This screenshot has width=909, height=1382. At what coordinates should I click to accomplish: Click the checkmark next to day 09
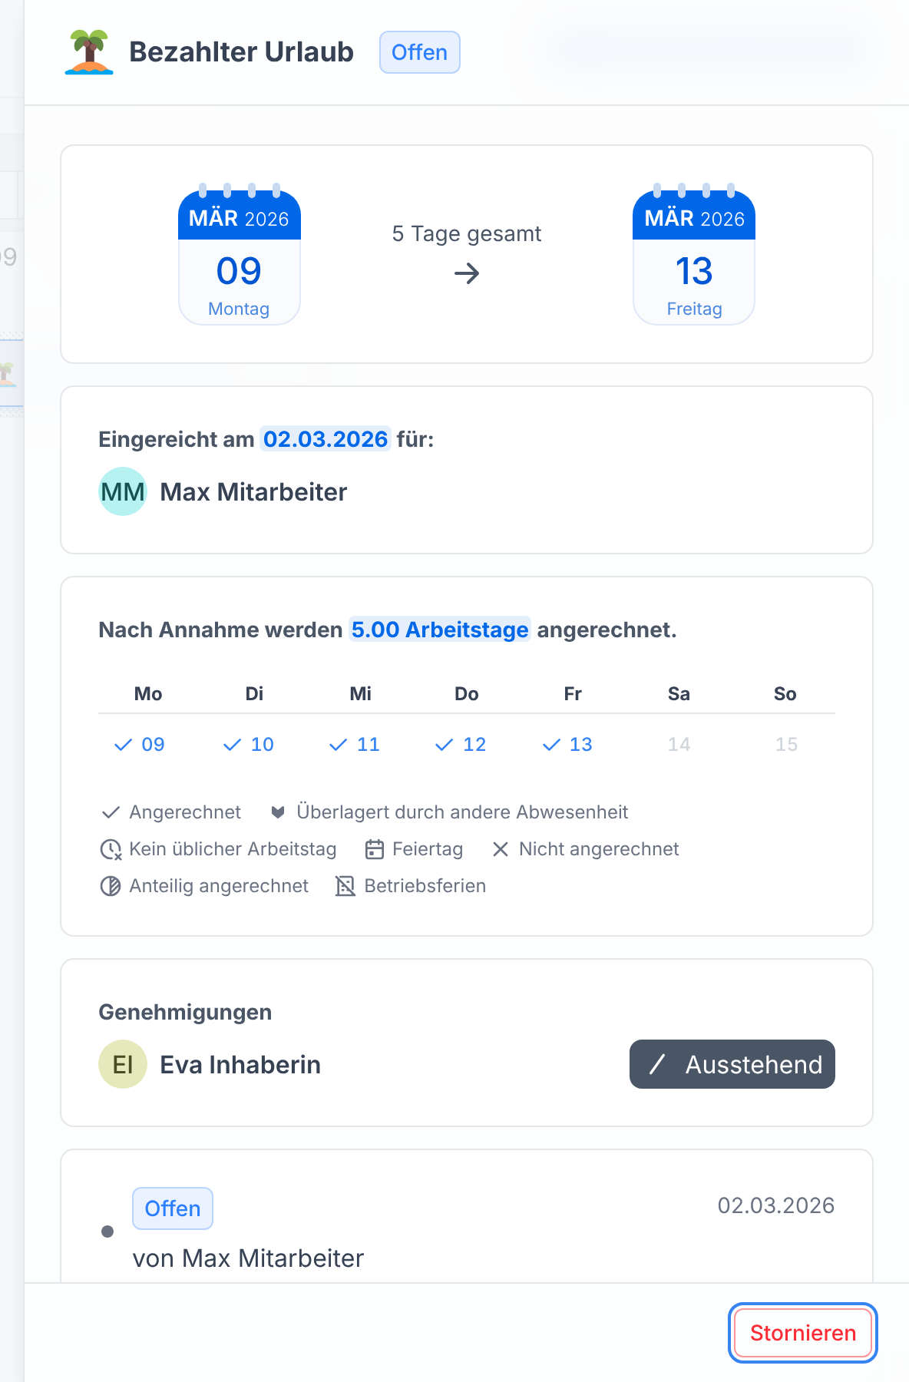click(123, 745)
